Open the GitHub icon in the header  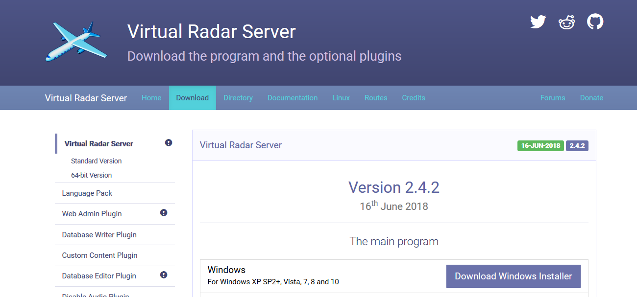[x=595, y=22]
